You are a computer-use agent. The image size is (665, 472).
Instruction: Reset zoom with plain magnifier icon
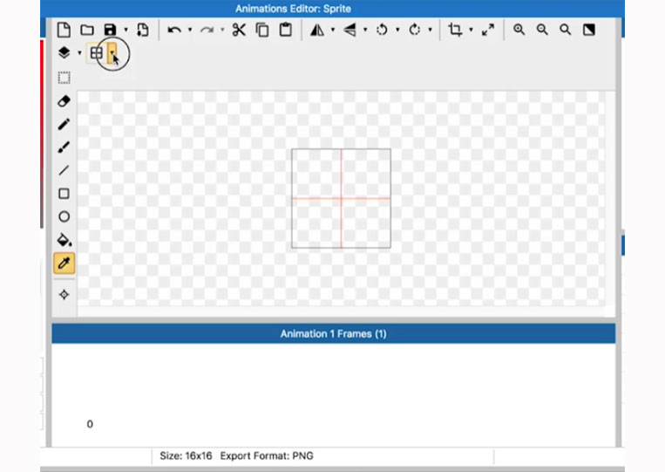(x=565, y=30)
